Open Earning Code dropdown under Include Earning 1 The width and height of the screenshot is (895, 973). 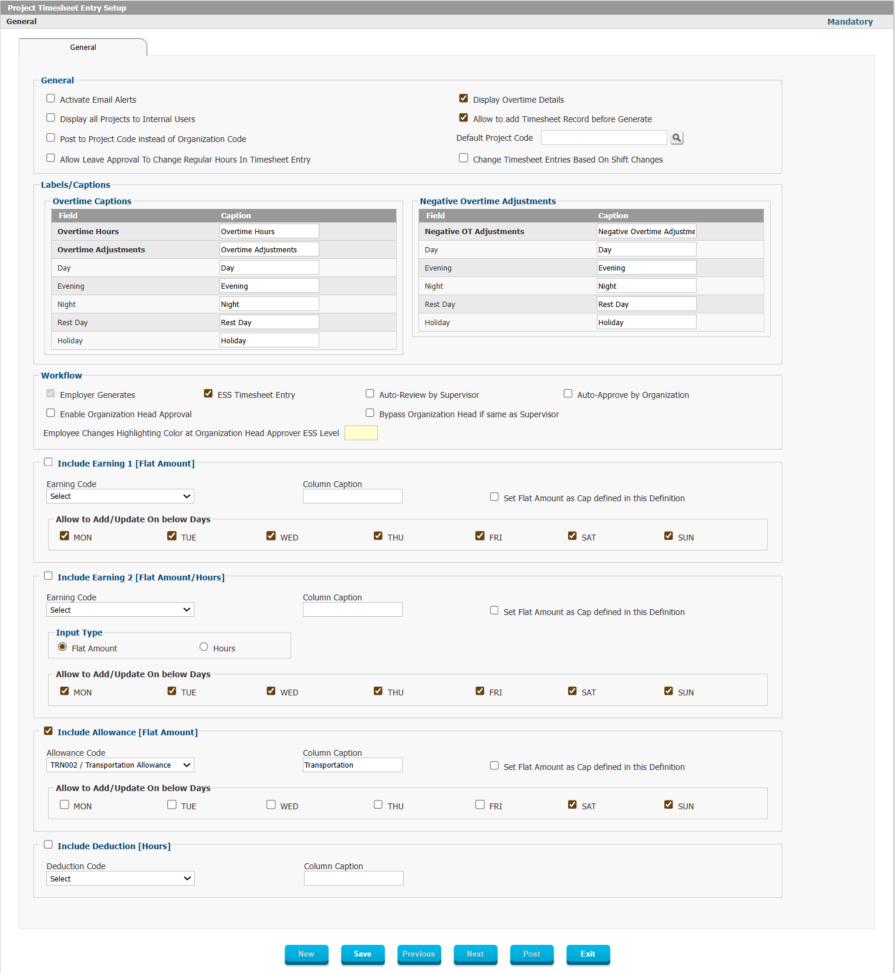point(120,496)
